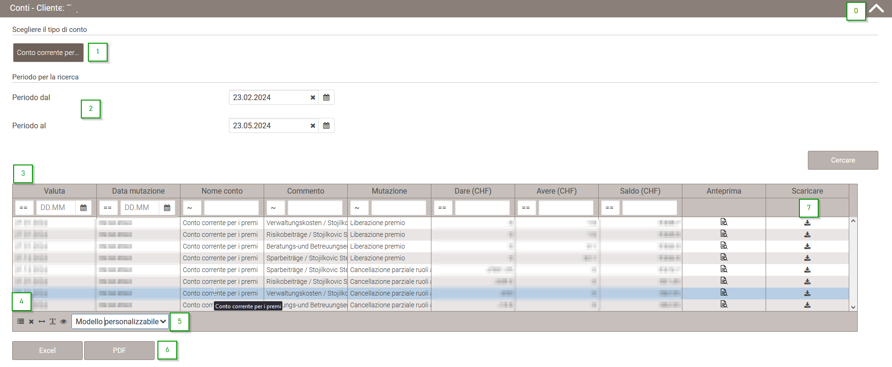Image resolution: width=892 pixels, height=367 pixels.
Task: Collapse the Conti panel with the chevron
Action: 876,8
